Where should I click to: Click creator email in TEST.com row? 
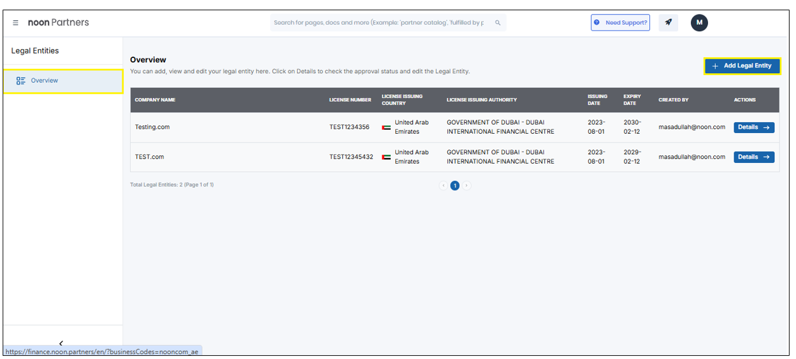691,157
